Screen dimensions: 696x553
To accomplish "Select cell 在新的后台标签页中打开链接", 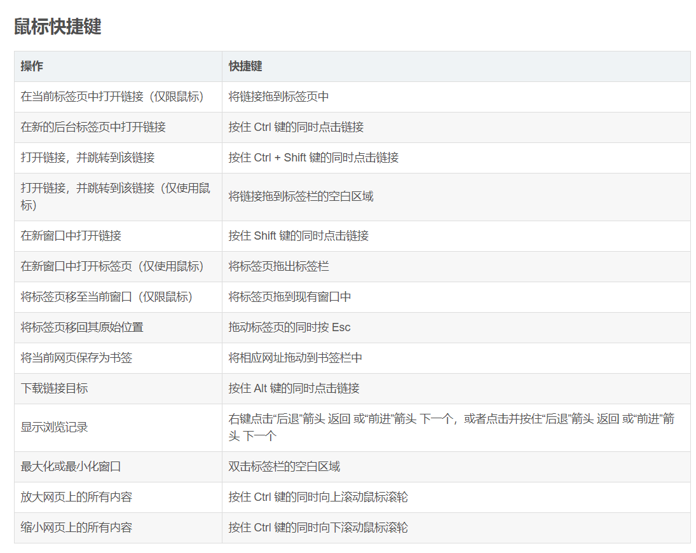I will pyautogui.click(x=118, y=127).
